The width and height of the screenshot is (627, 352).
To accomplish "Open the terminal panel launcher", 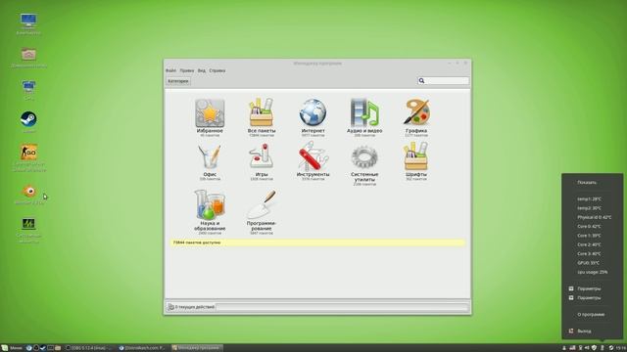I will [50, 348].
